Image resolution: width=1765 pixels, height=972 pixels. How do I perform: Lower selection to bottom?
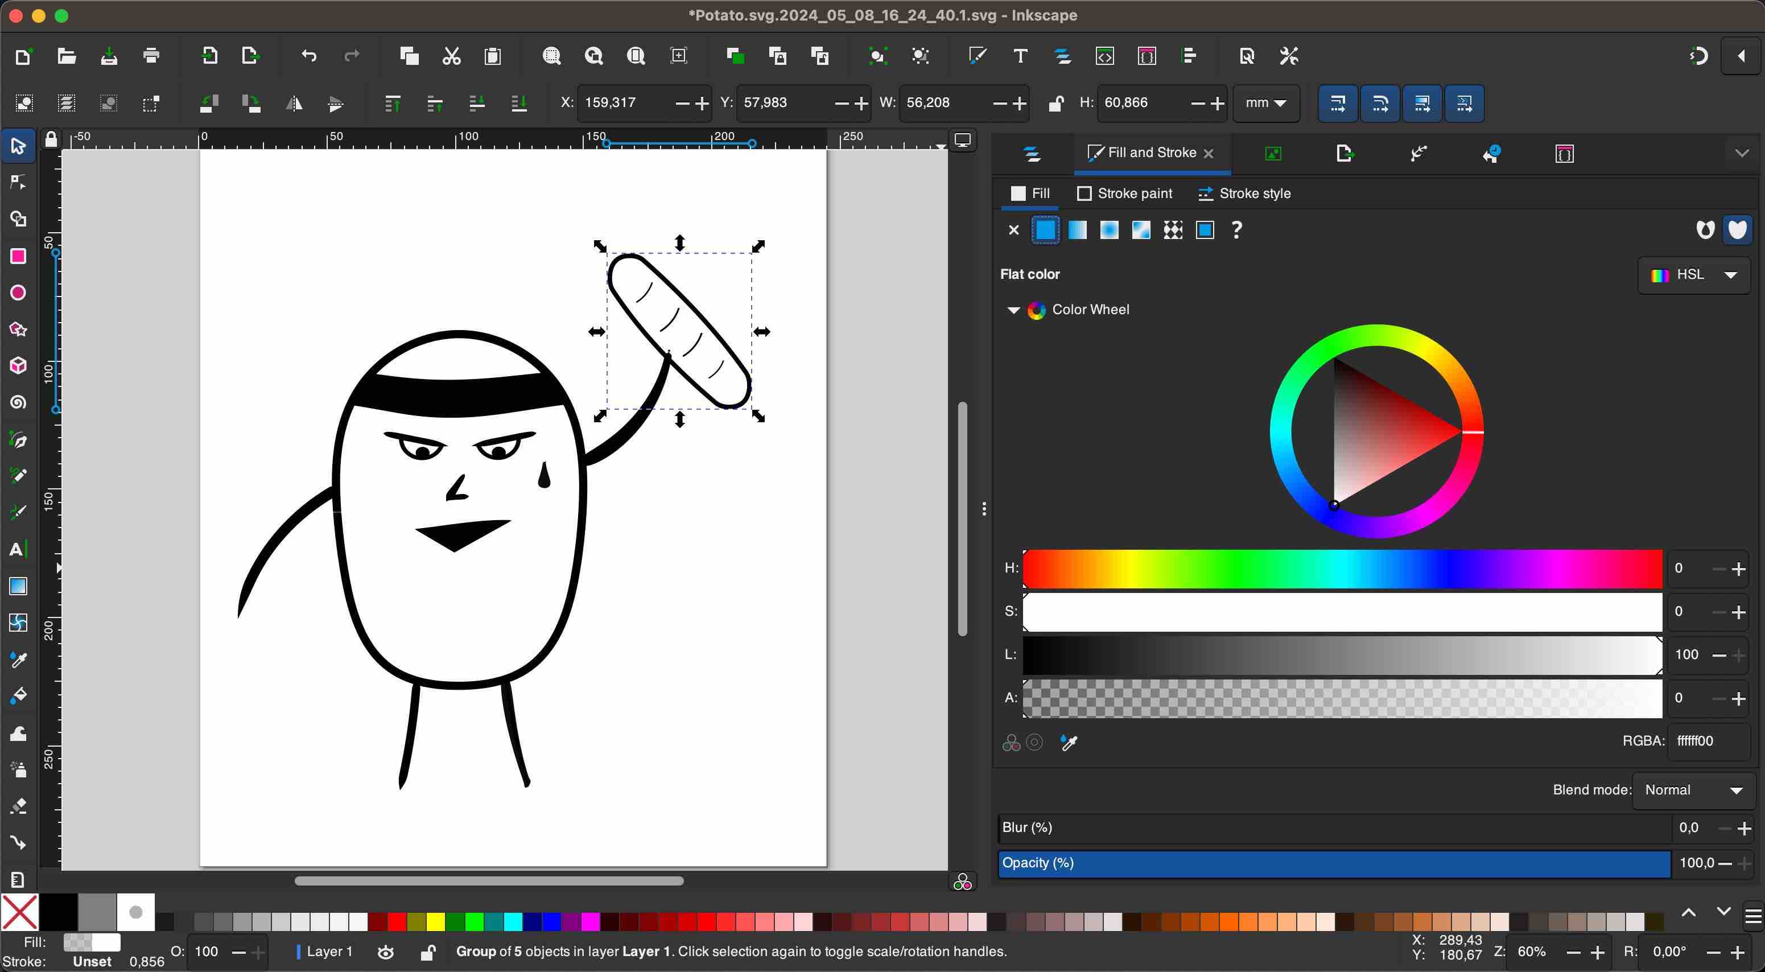click(x=519, y=104)
